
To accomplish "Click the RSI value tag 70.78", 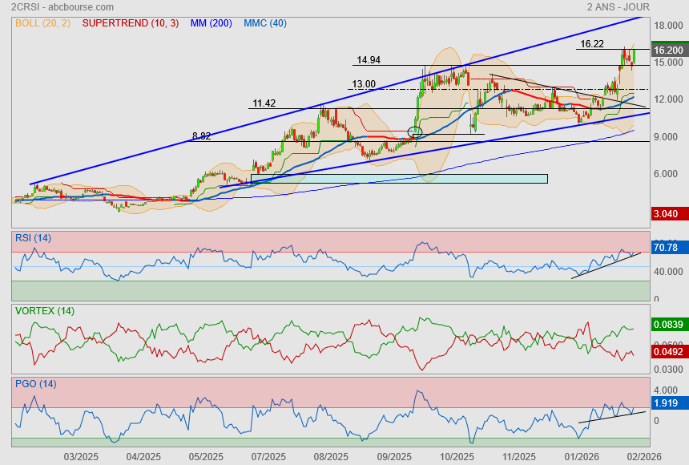I will point(667,248).
